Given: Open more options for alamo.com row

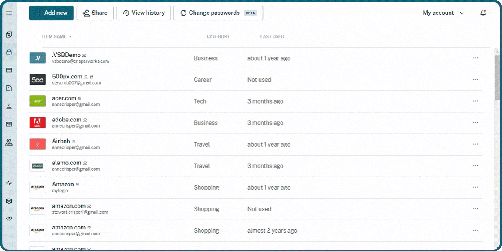Looking at the screenshot, I should pyautogui.click(x=476, y=166).
